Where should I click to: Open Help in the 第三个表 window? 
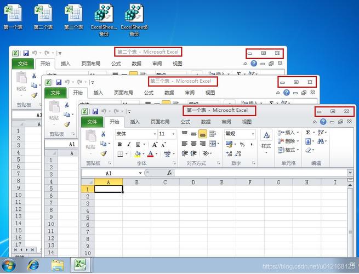(287, 93)
